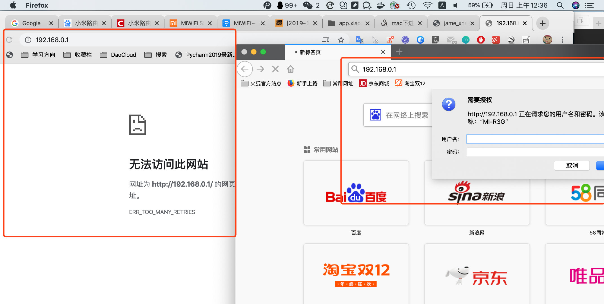Screen dimensions: 604x304
Task: Open Spotlight search magnifier
Action: coord(560,5)
